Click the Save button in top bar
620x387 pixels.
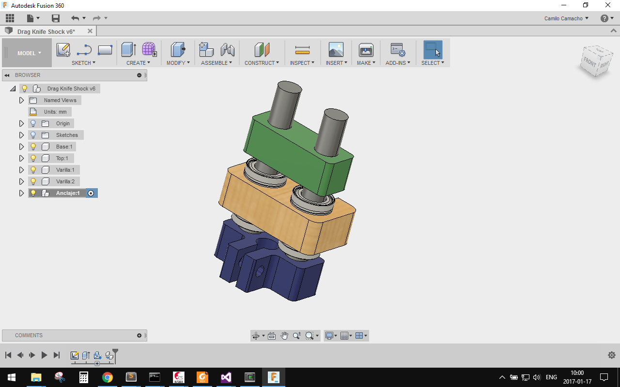(56, 18)
